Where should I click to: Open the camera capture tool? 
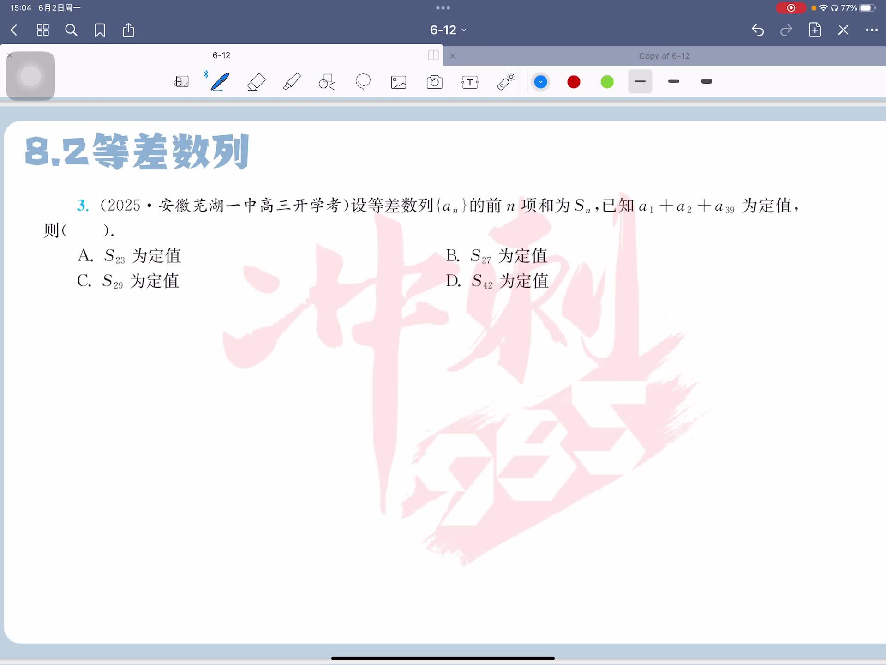(x=434, y=82)
